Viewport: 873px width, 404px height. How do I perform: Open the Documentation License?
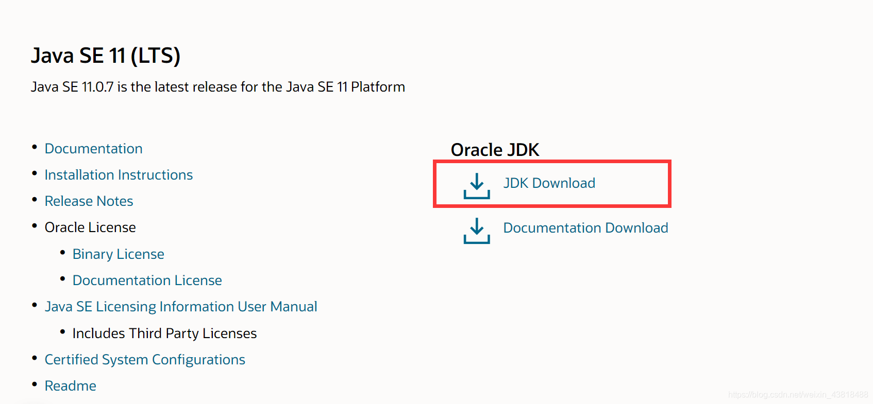pyautogui.click(x=147, y=280)
